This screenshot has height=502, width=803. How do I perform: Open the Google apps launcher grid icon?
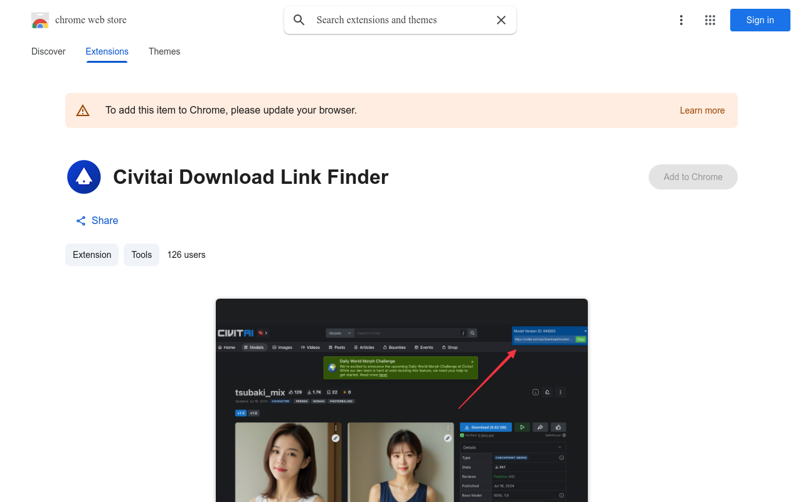(x=710, y=19)
